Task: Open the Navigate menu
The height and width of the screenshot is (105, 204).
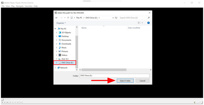Action: [20, 6]
